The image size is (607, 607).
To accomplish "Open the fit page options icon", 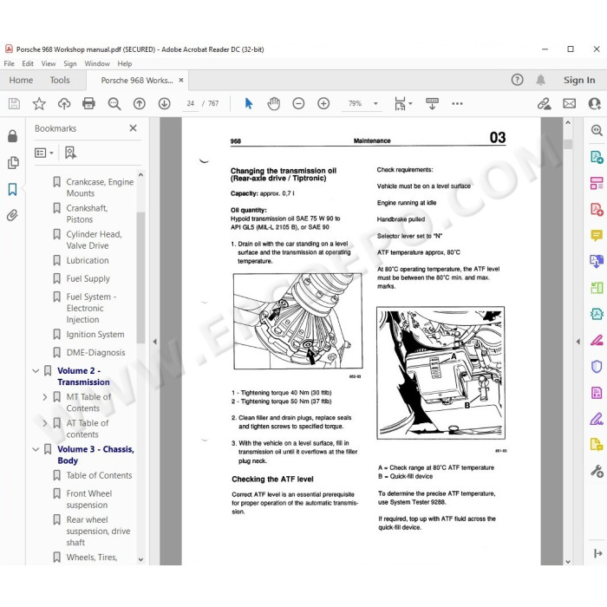I will pos(400,103).
